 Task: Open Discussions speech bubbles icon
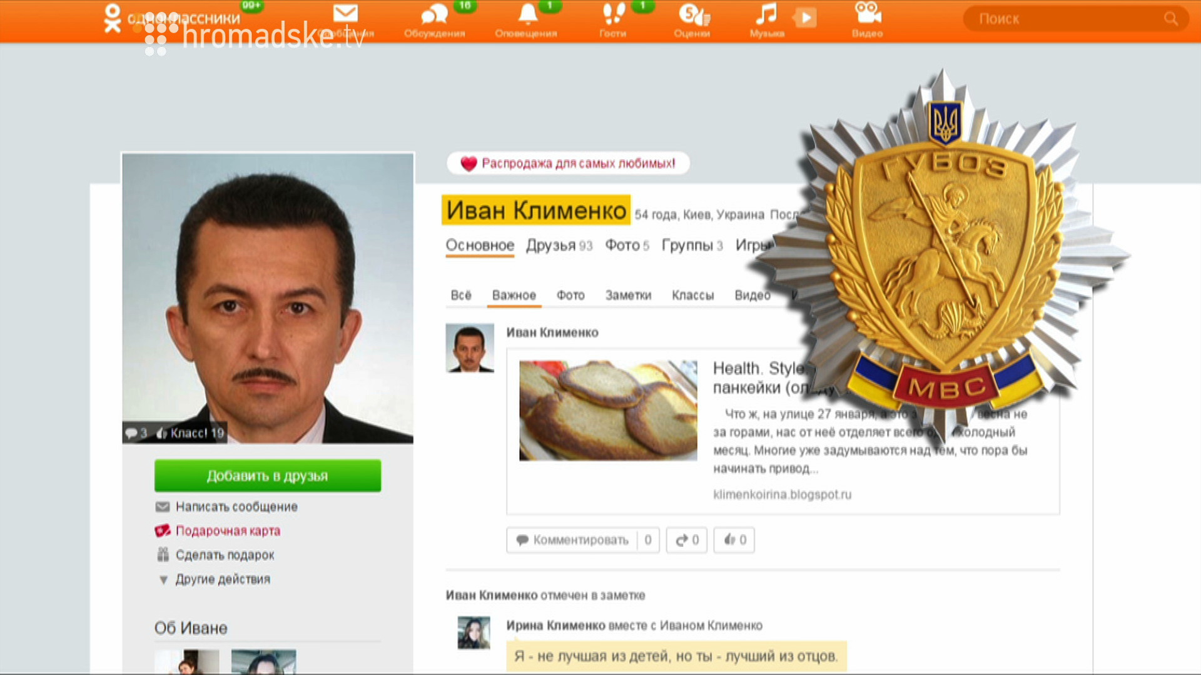[435, 15]
